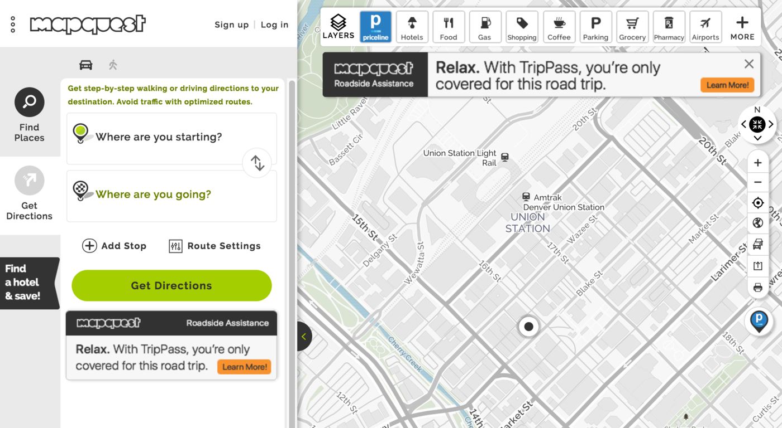Screen dimensions: 782x428
Task: Show Coffee shops on map
Action: point(559,27)
